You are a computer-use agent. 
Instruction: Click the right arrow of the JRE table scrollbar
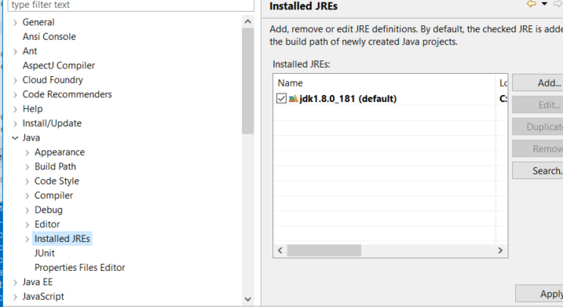point(500,250)
